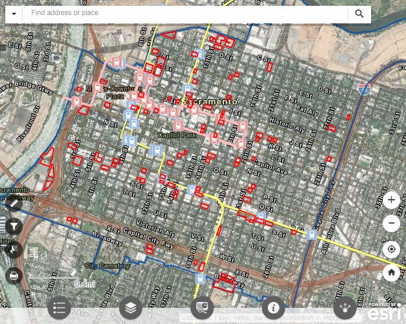Click the Victorian Aly label
The height and width of the screenshot is (324, 406).
coord(155,229)
